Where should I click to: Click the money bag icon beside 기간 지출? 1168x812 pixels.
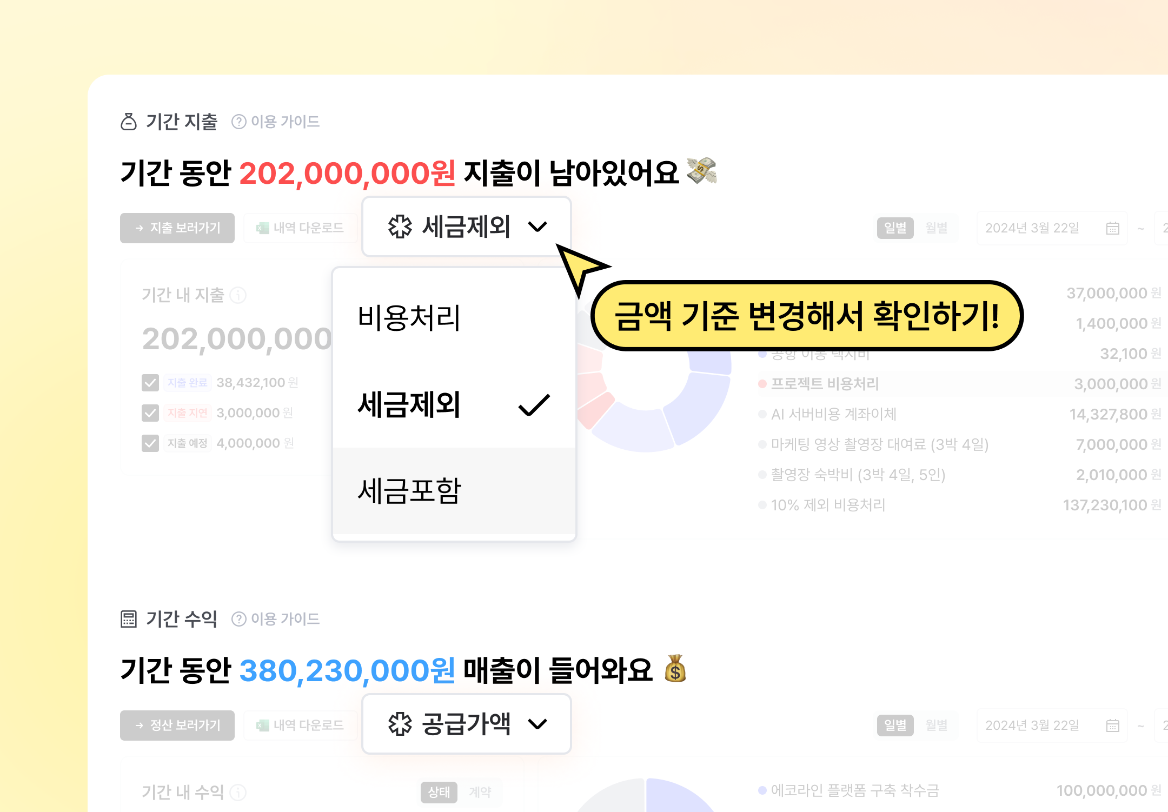(129, 122)
